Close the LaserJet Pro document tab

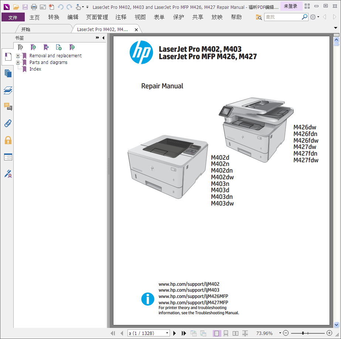136,30
